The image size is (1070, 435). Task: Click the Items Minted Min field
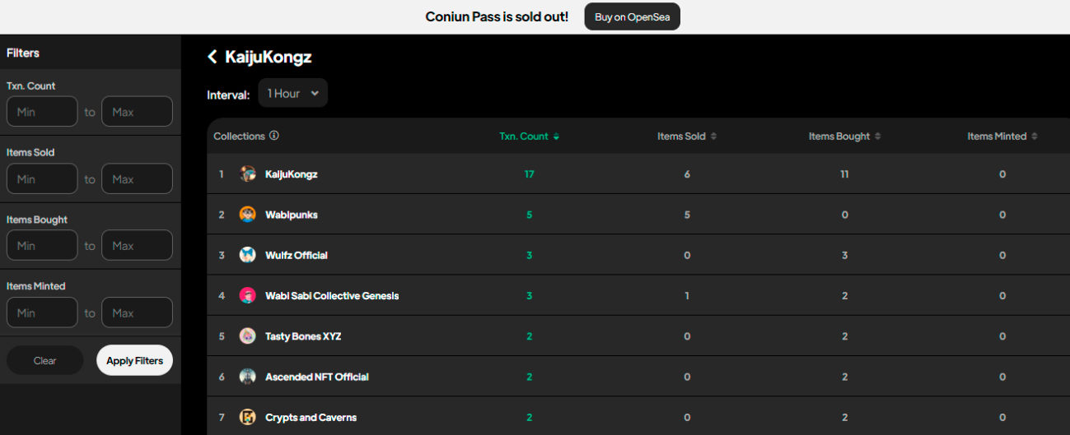click(42, 312)
